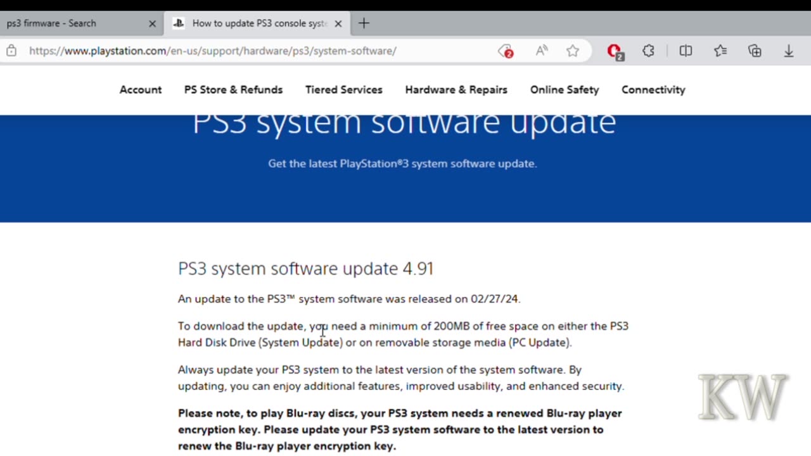The height and width of the screenshot is (456, 811).
Task: Open the Collections icon
Action: point(755,51)
